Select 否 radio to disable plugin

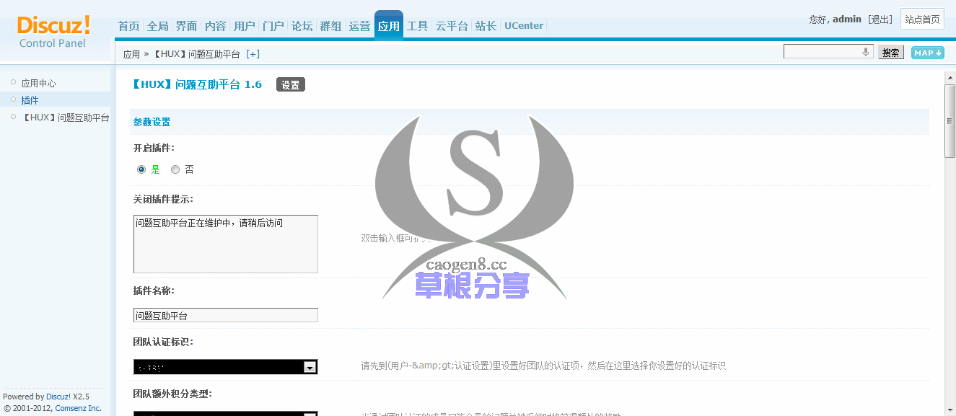click(x=175, y=170)
